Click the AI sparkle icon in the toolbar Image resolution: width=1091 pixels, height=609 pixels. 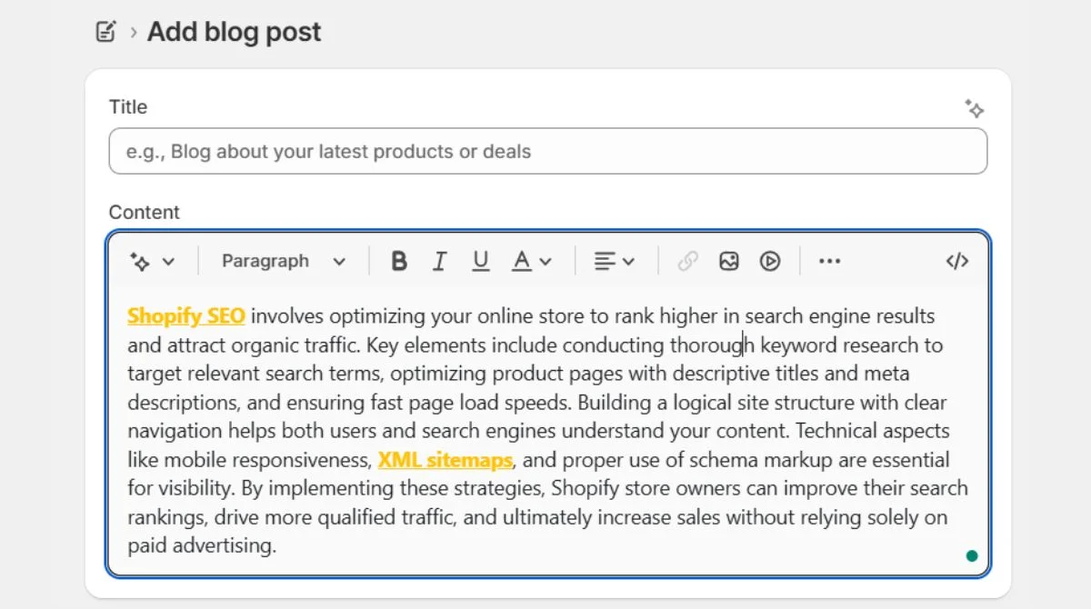(144, 261)
